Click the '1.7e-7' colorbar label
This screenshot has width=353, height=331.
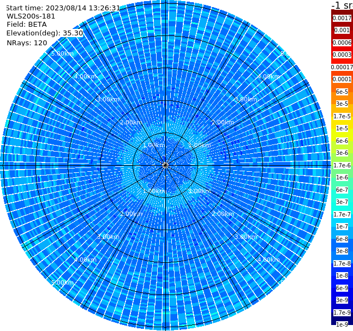tap(342, 214)
